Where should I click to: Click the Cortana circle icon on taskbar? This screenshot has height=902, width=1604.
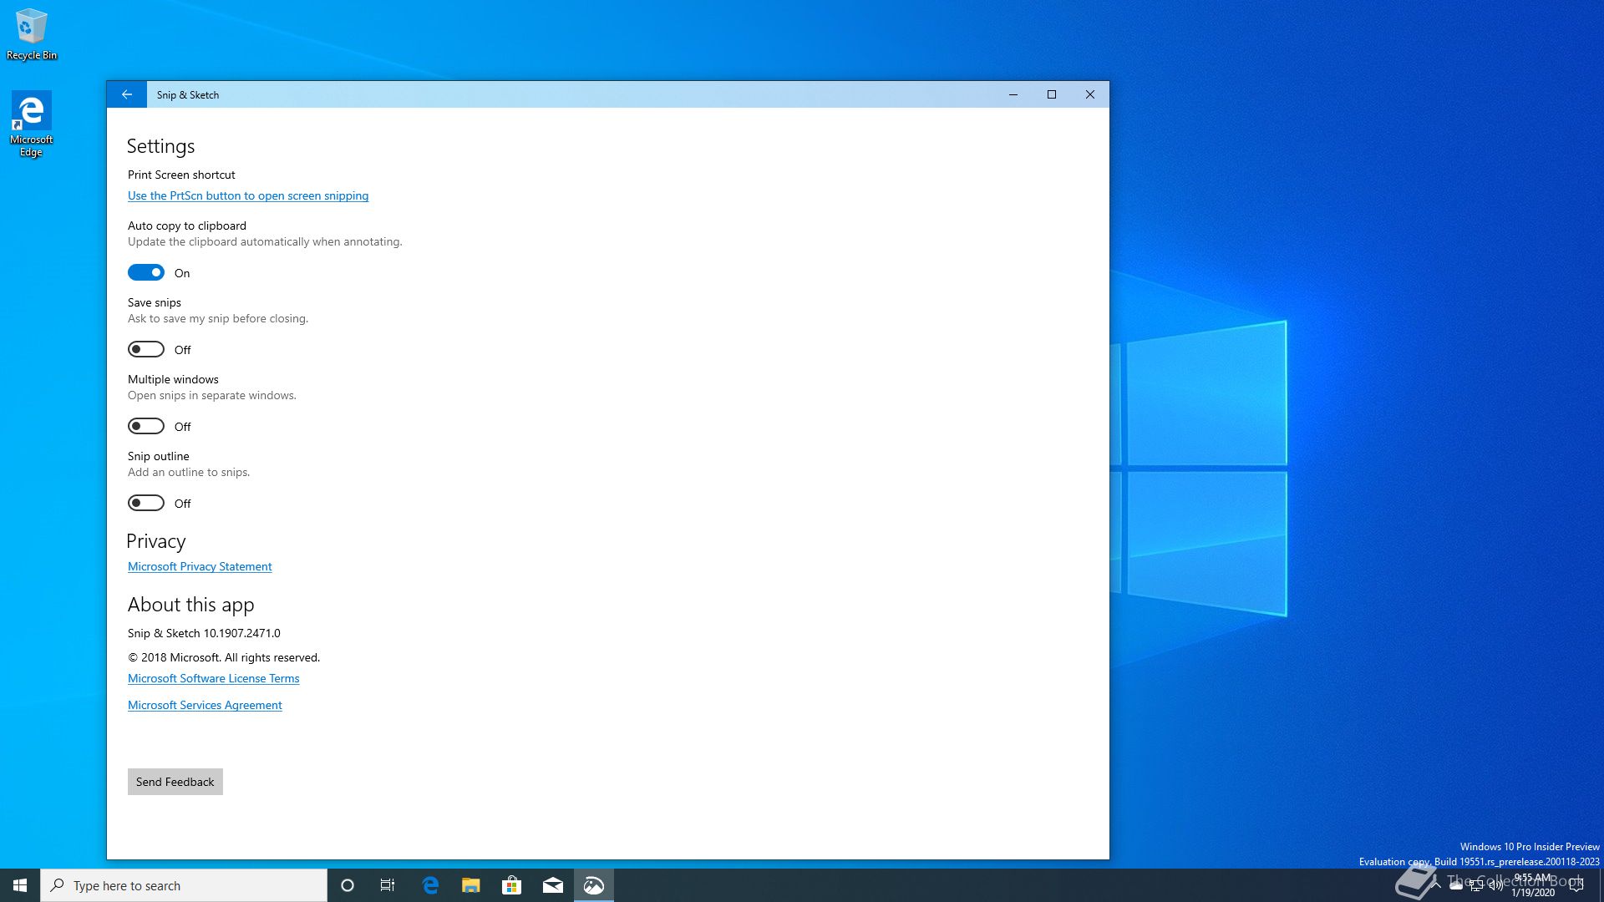[x=348, y=885]
